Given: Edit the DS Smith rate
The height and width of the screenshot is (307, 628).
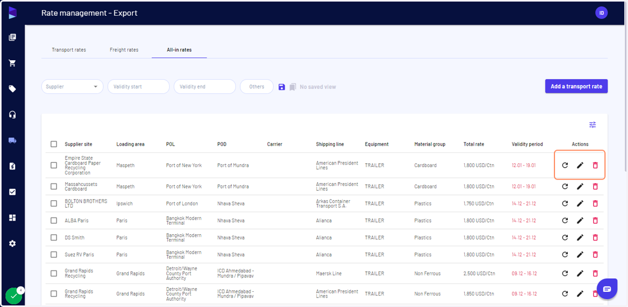Looking at the screenshot, I should [x=580, y=237].
